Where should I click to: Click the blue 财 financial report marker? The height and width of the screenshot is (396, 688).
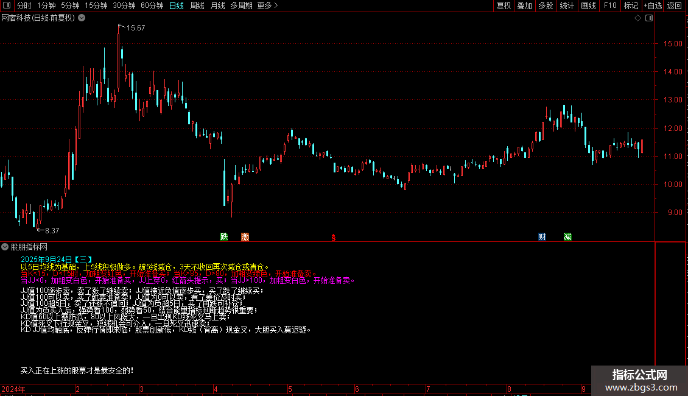[542, 237]
